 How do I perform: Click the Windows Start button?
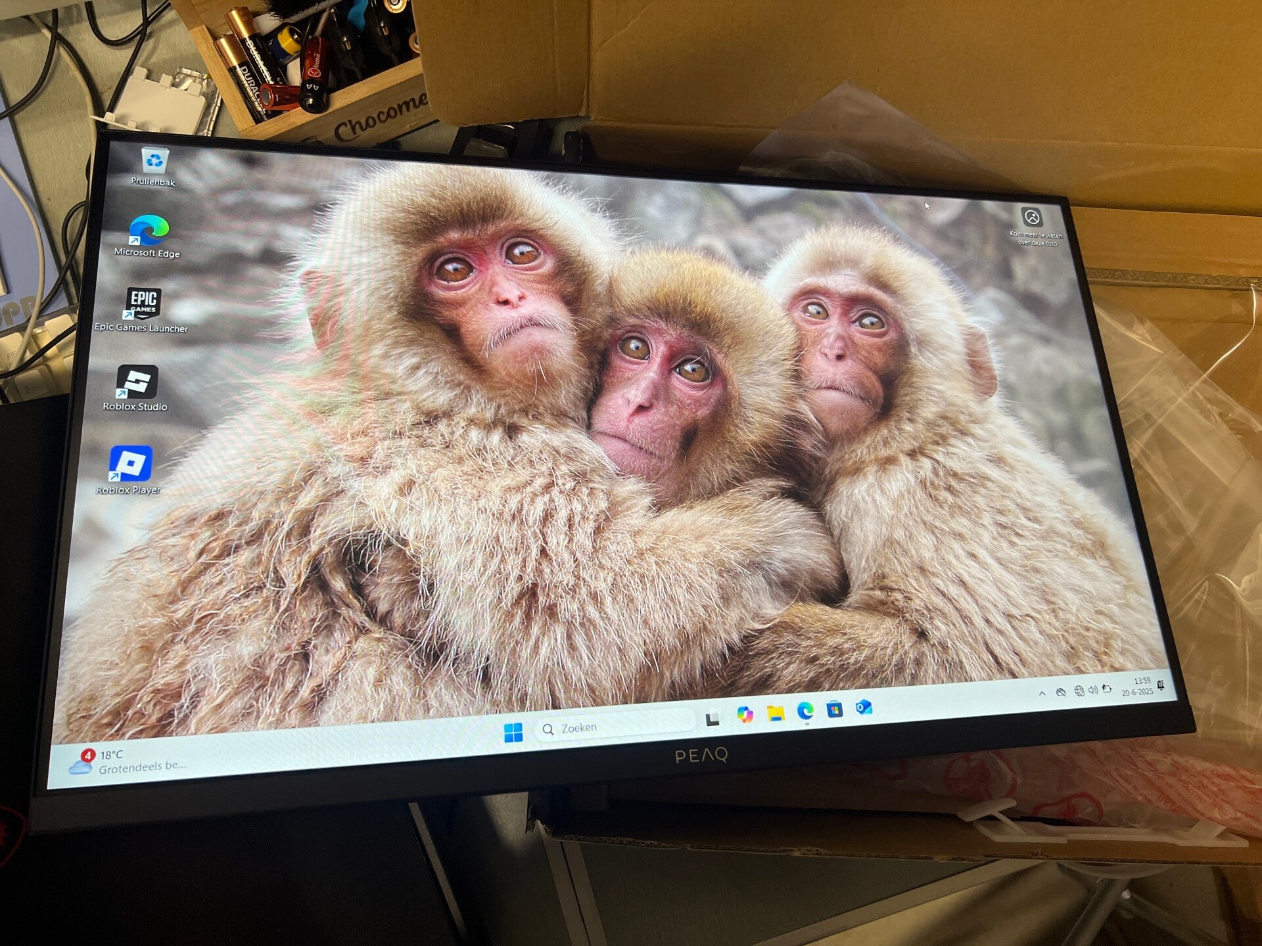[x=513, y=732]
